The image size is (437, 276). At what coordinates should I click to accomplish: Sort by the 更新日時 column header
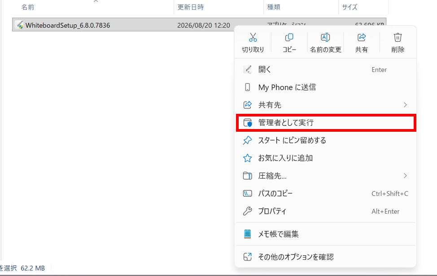pyautogui.click(x=191, y=7)
